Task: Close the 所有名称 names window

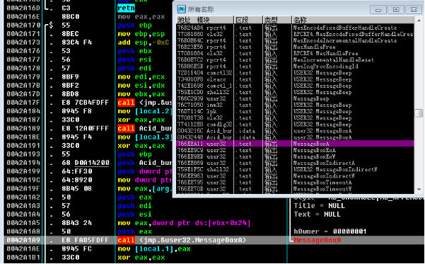Action: pyautogui.click(x=414, y=9)
